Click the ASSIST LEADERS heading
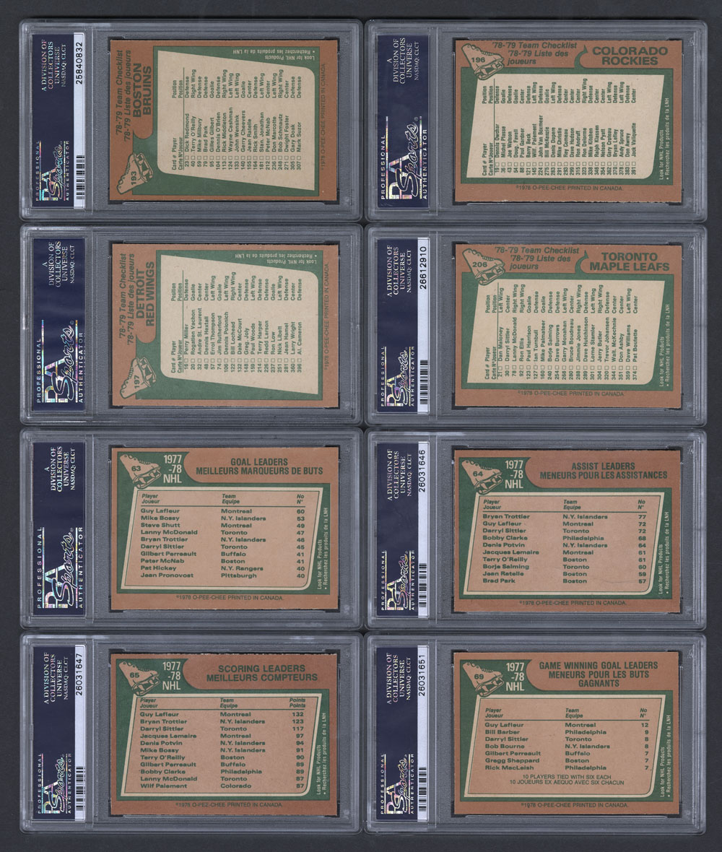 tap(603, 466)
